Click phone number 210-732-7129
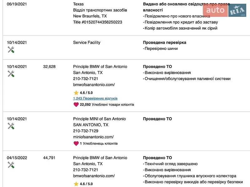250x187 pixels. tap(86, 131)
